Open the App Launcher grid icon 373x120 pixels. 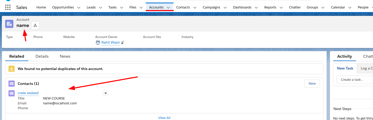point(8,7)
